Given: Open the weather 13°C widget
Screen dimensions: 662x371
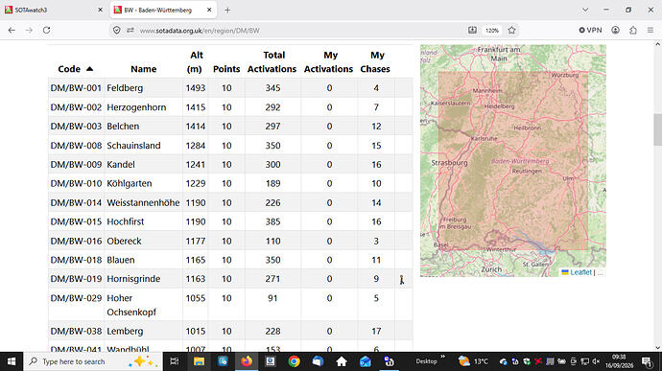Looking at the screenshot, I should coord(473,361).
